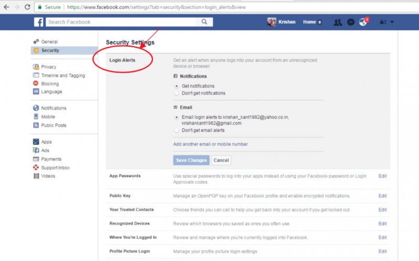Viewport: 419px width, 261px height.
Task: Click the secure padlock icon in address bar
Action: tap(40, 7)
